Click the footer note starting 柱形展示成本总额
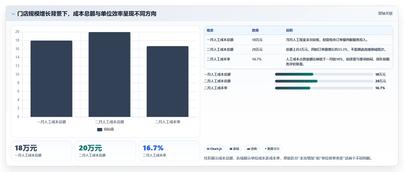The height and width of the screenshot is (172, 404). [x=288, y=158]
